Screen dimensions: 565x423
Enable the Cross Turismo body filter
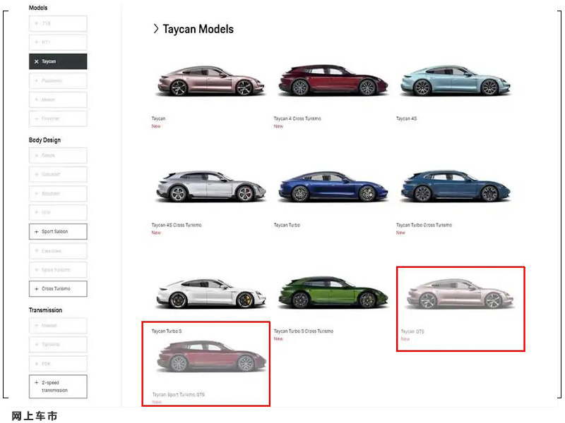(58, 289)
